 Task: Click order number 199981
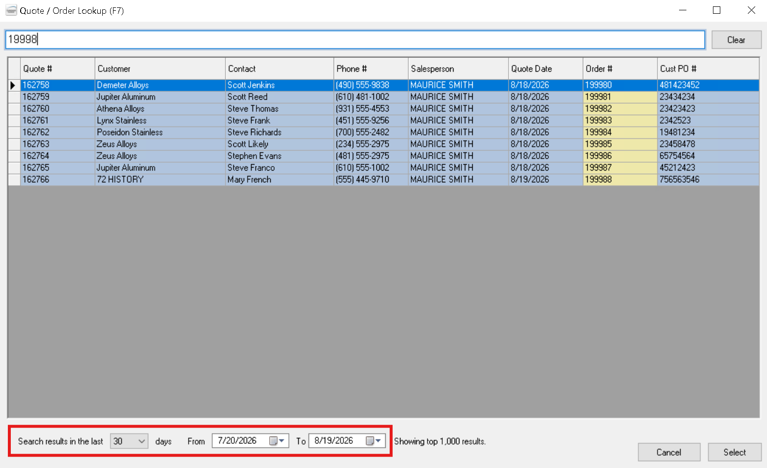(x=620, y=97)
